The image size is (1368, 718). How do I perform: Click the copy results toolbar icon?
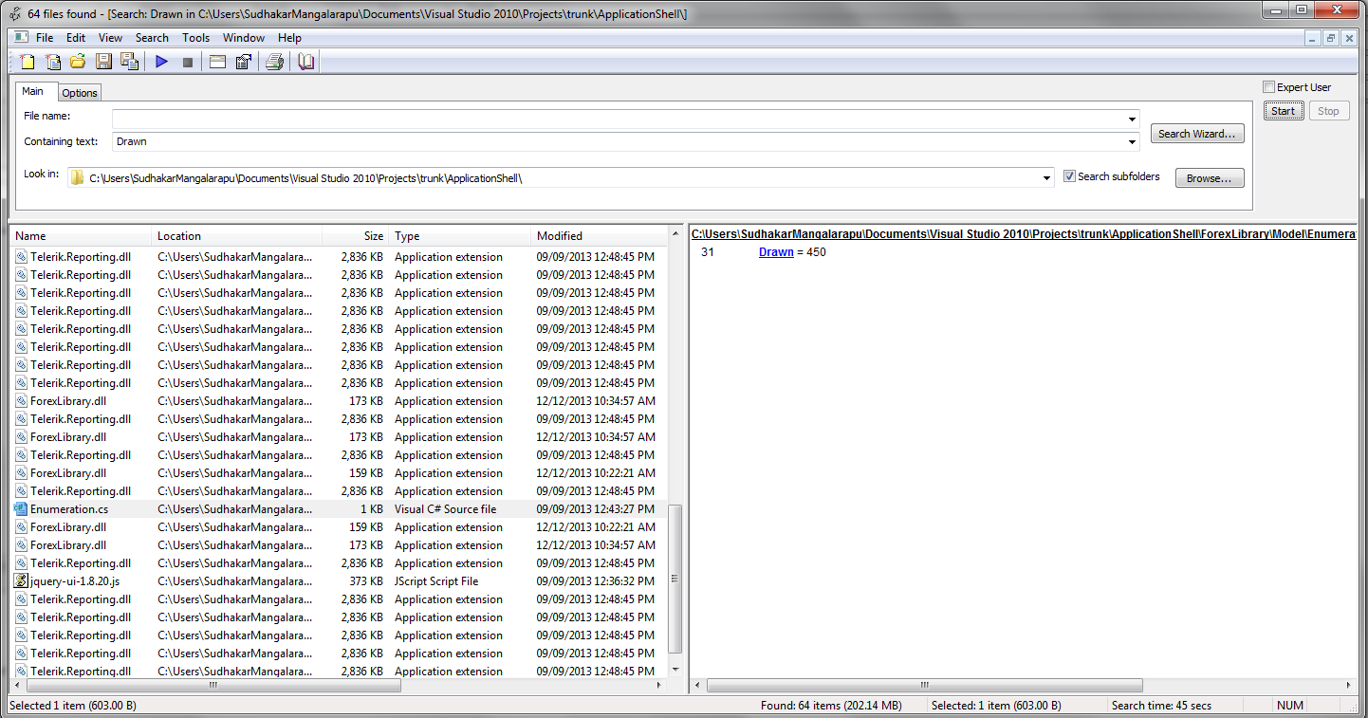pyautogui.click(x=244, y=61)
